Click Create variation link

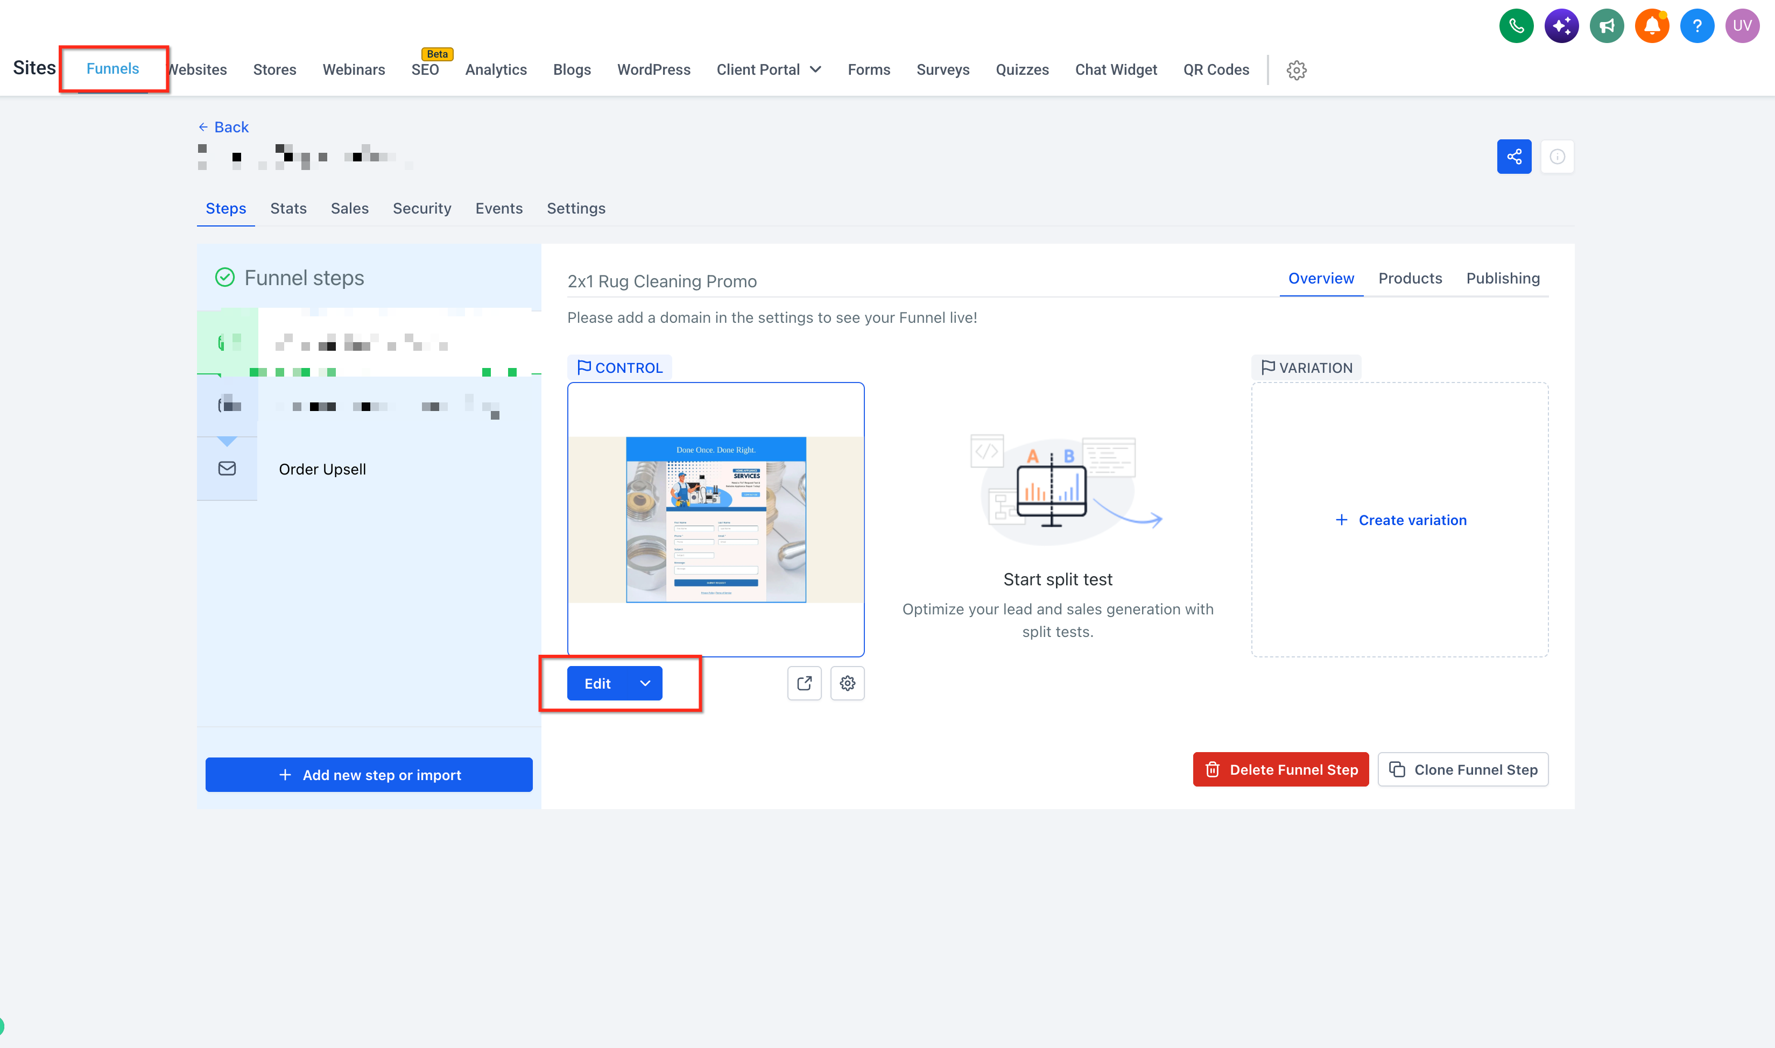click(x=1400, y=520)
